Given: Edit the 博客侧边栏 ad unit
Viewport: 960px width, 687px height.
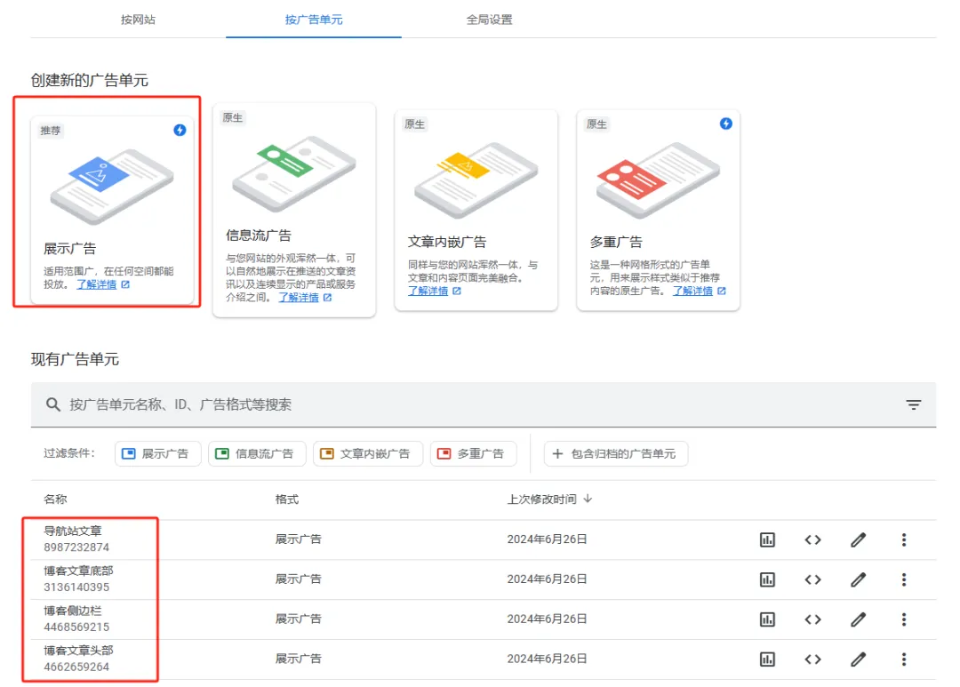Looking at the screenshot, I should (858, 619).
